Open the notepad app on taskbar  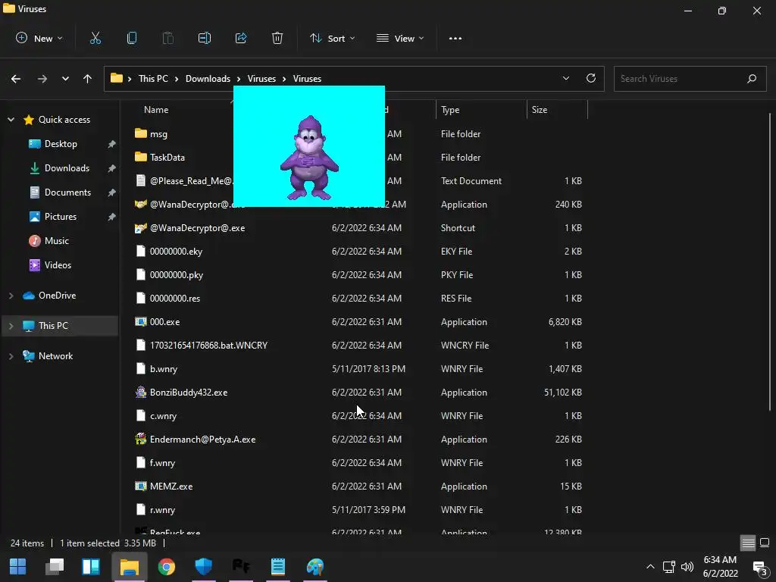(x=277, y=567)
